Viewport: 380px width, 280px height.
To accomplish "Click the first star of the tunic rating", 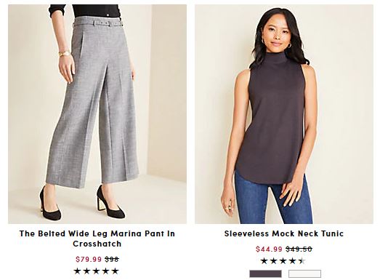I will [264, 261].
